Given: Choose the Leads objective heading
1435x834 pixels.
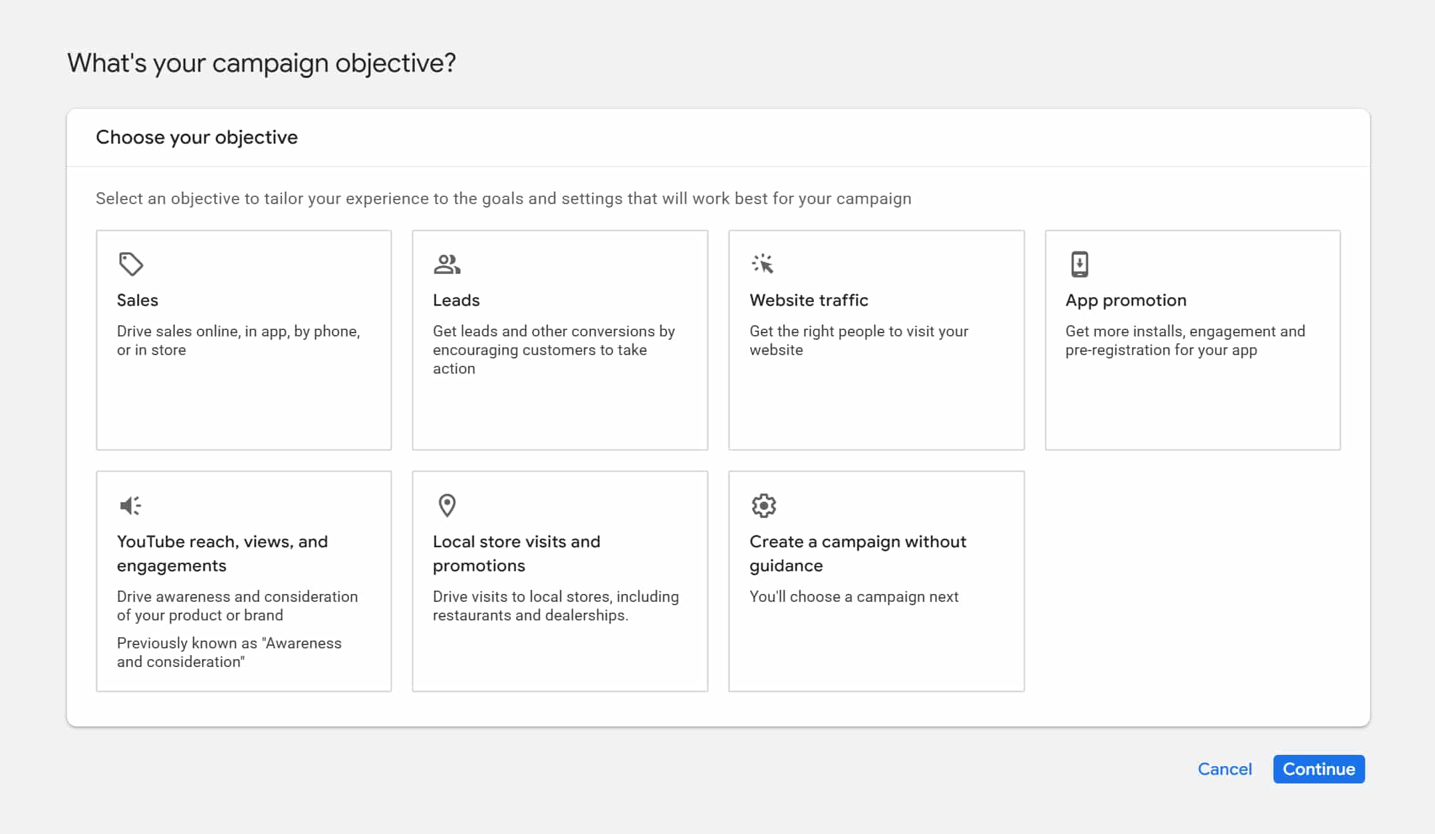Looking at the screenshot, I should pos(456,300).
